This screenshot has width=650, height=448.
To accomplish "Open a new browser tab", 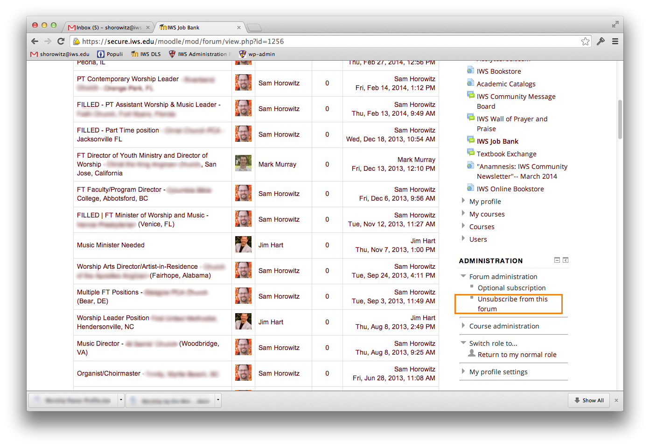I will tap(254, 28).
